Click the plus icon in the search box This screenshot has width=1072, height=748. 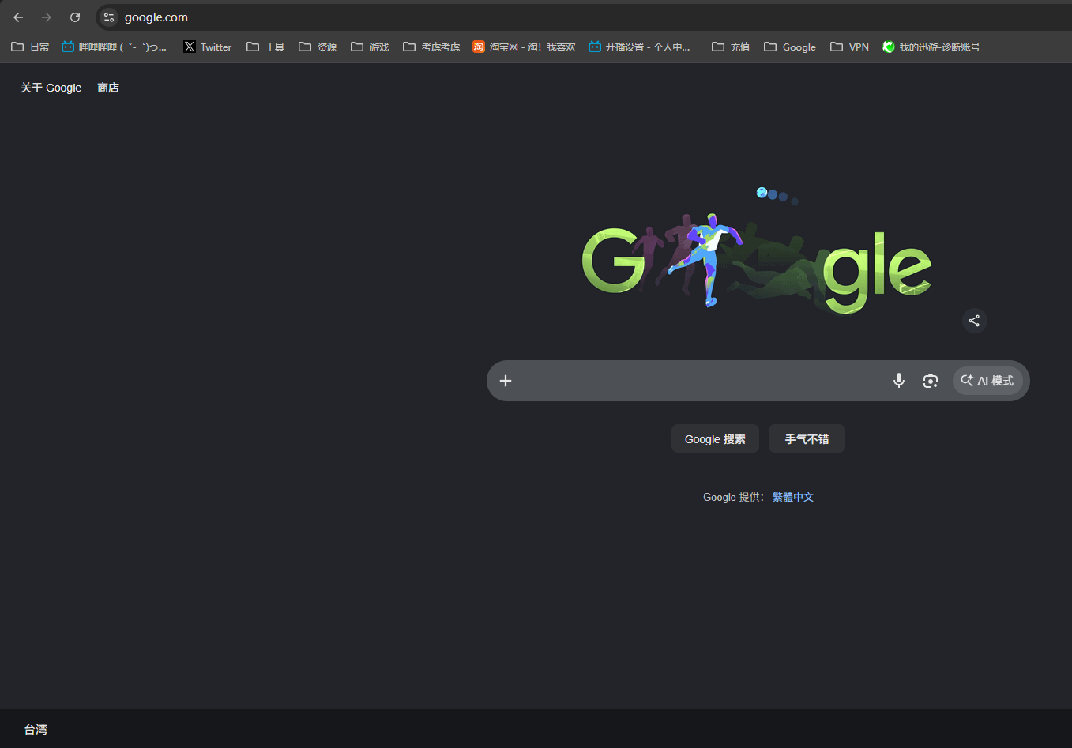pyautogui.click(x=506, y=381)
